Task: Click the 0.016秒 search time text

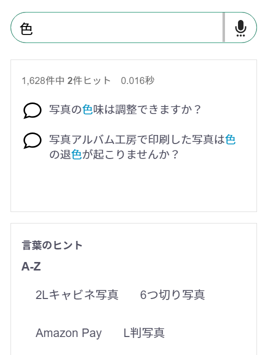Action: 137,80
